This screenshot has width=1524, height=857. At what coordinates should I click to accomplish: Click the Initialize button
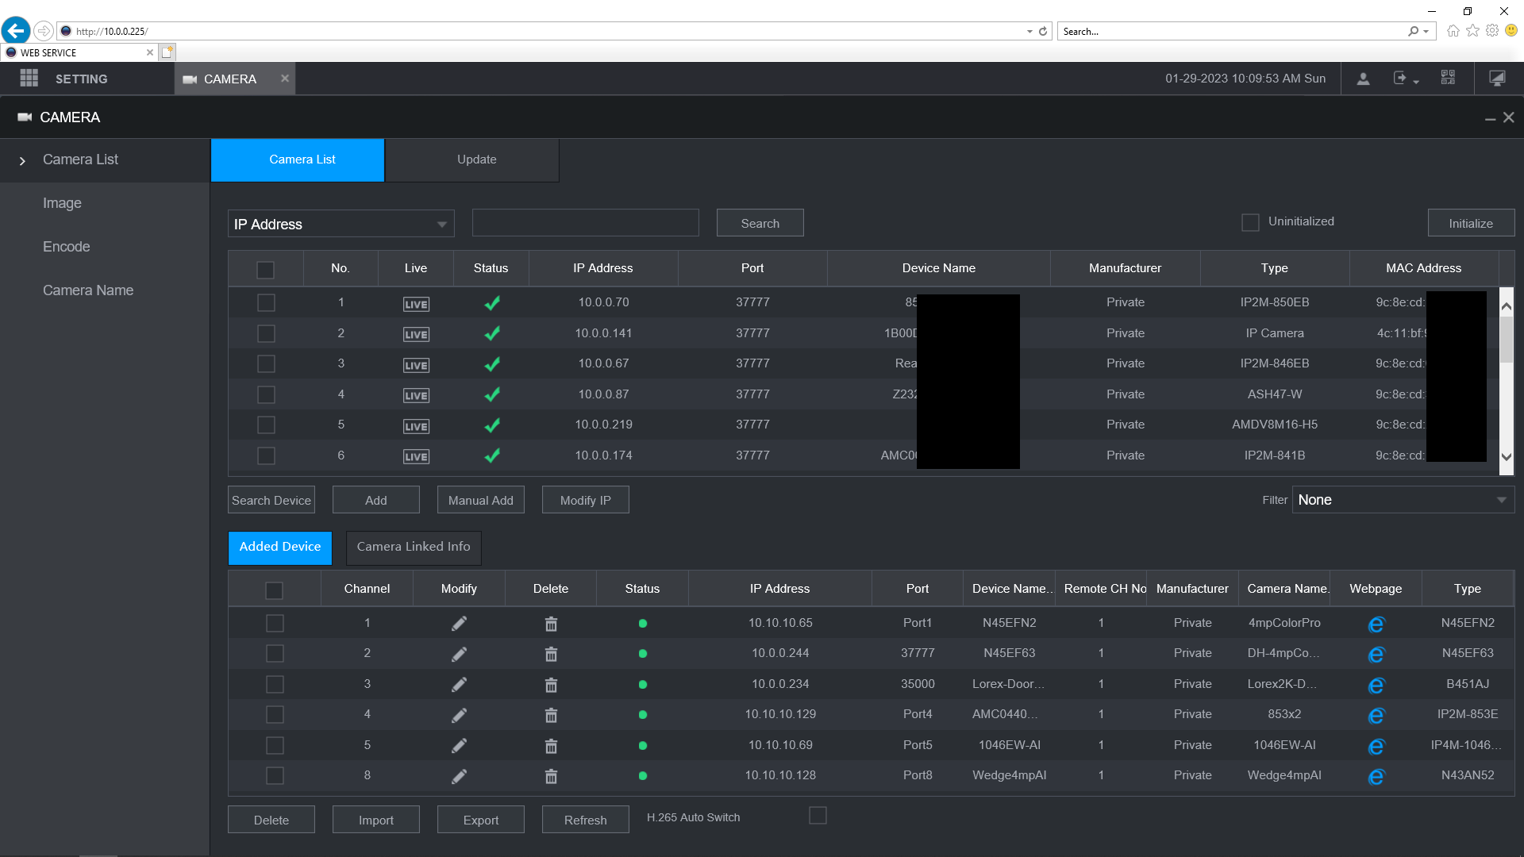pyautogui.click(x=1471, y=223)
